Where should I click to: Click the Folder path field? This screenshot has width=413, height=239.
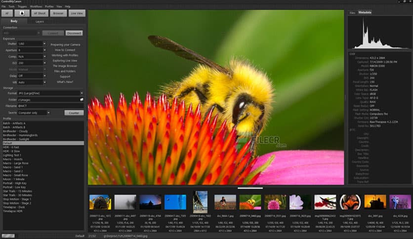tap(48, 99)
